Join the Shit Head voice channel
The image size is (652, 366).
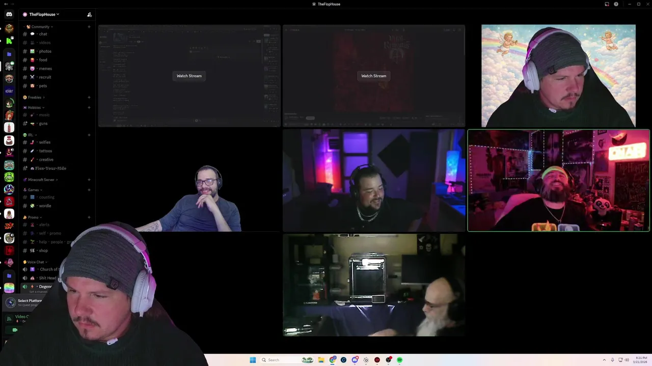pos(41,278)
